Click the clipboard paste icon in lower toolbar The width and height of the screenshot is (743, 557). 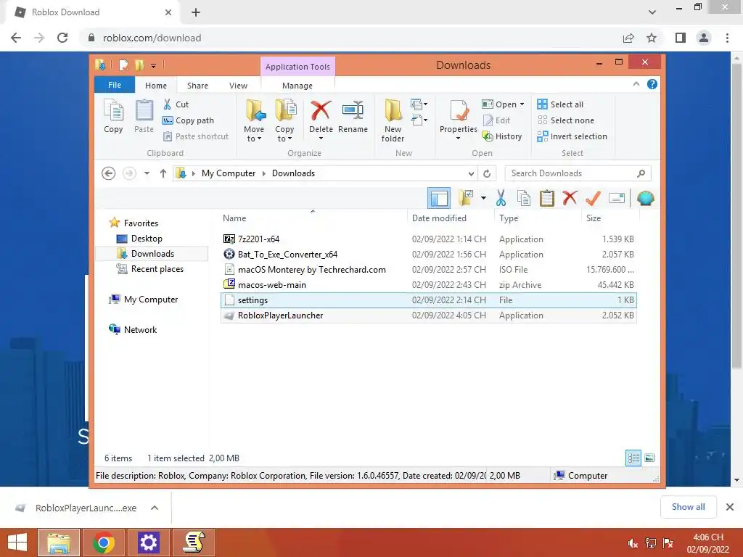547,199
